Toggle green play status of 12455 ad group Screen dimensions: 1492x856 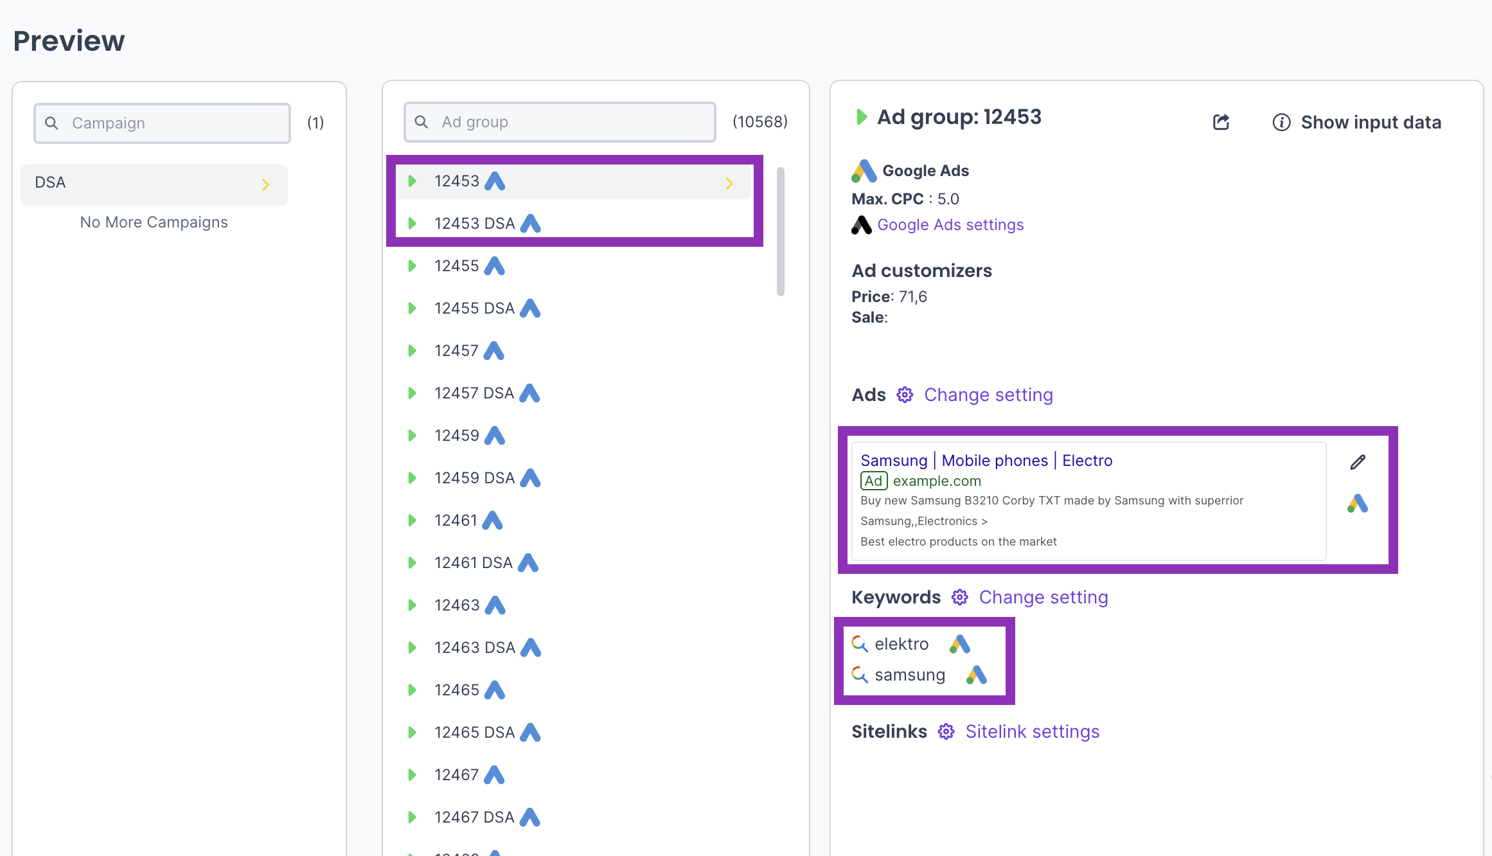413,266
